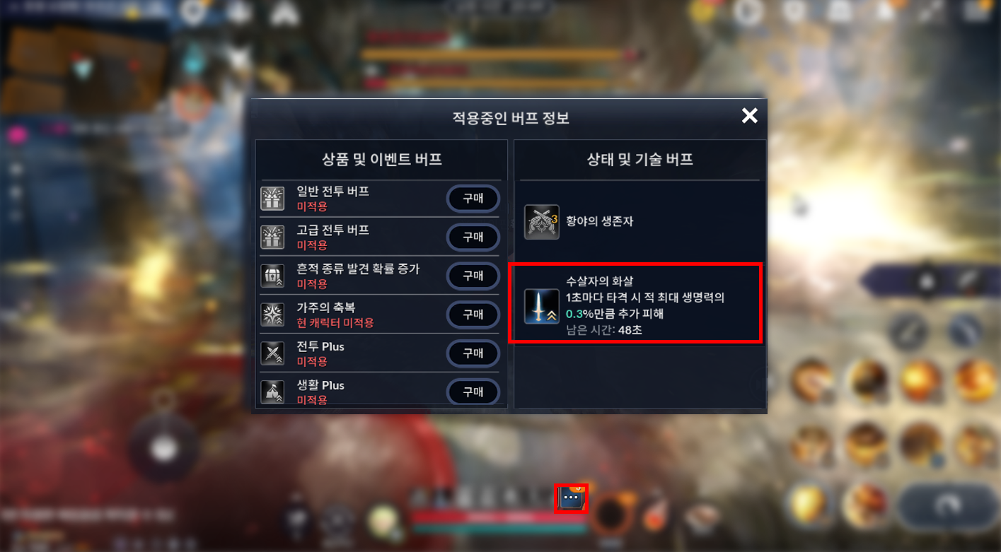This screenshot has height=552, width=1001.
Task: Click the 고급 전투 버프 gift icon
Action: coord(272,237)
